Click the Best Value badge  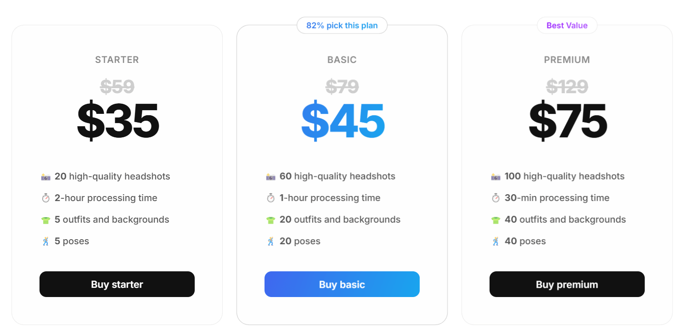[567, 26]
